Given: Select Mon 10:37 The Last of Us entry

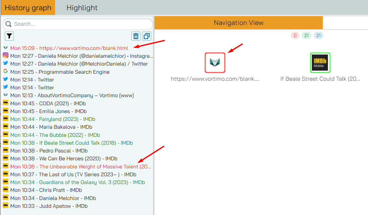Looking at the screenshot, I should [73, 174].
